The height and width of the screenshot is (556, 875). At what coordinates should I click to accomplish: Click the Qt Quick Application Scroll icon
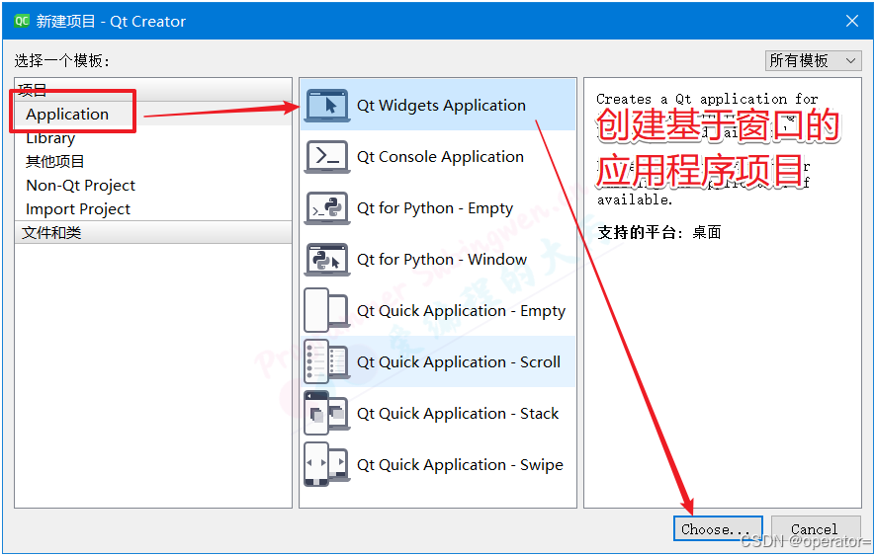click(327, 361)
